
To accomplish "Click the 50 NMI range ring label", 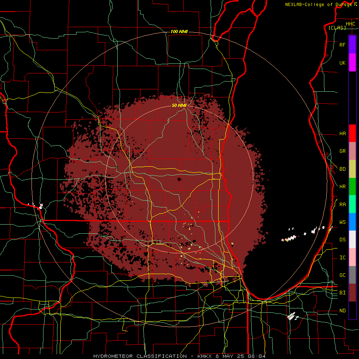I will (179, 105).
